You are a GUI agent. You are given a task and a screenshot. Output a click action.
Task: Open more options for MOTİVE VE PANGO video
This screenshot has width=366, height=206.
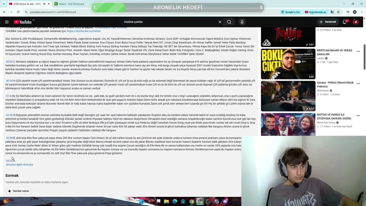point(358,116)
